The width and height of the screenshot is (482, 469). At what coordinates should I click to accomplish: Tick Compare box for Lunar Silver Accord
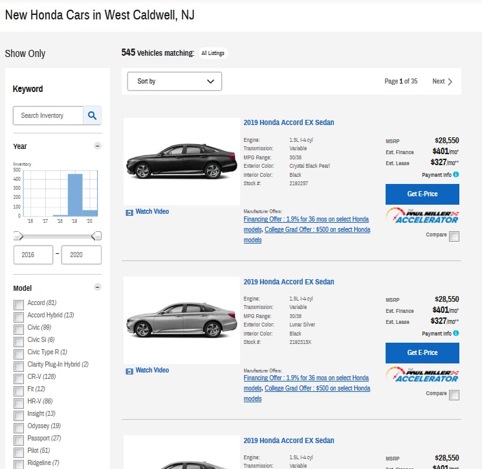454,395
